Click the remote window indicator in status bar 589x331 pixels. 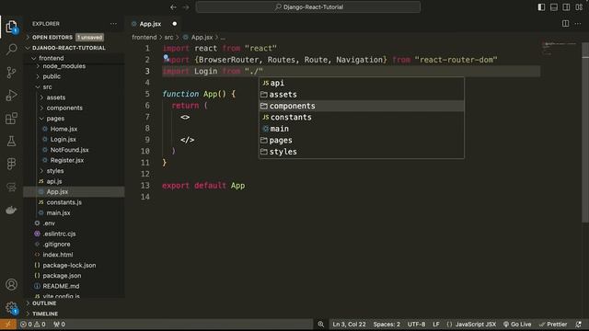click(8, 325)
